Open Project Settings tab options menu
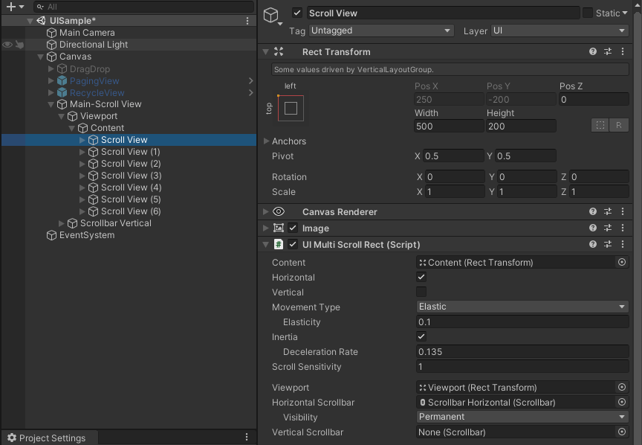The width and height of the screenshot is (642, 445). pyautogui.click(x=247, y=438)
